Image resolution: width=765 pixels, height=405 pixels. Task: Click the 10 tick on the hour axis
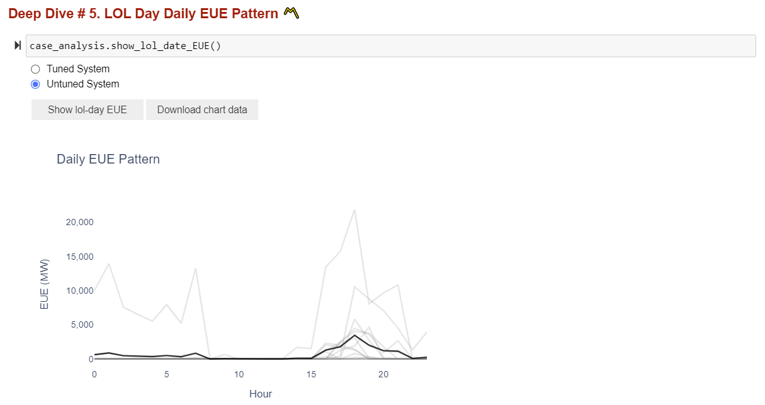[x=239, y=374]
